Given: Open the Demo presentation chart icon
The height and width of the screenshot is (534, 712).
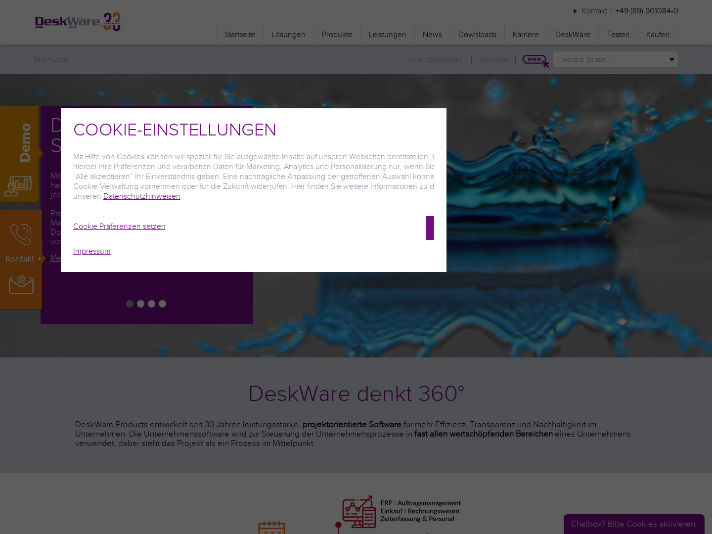Looking at the screenshot, I should [x=18, y=186].
